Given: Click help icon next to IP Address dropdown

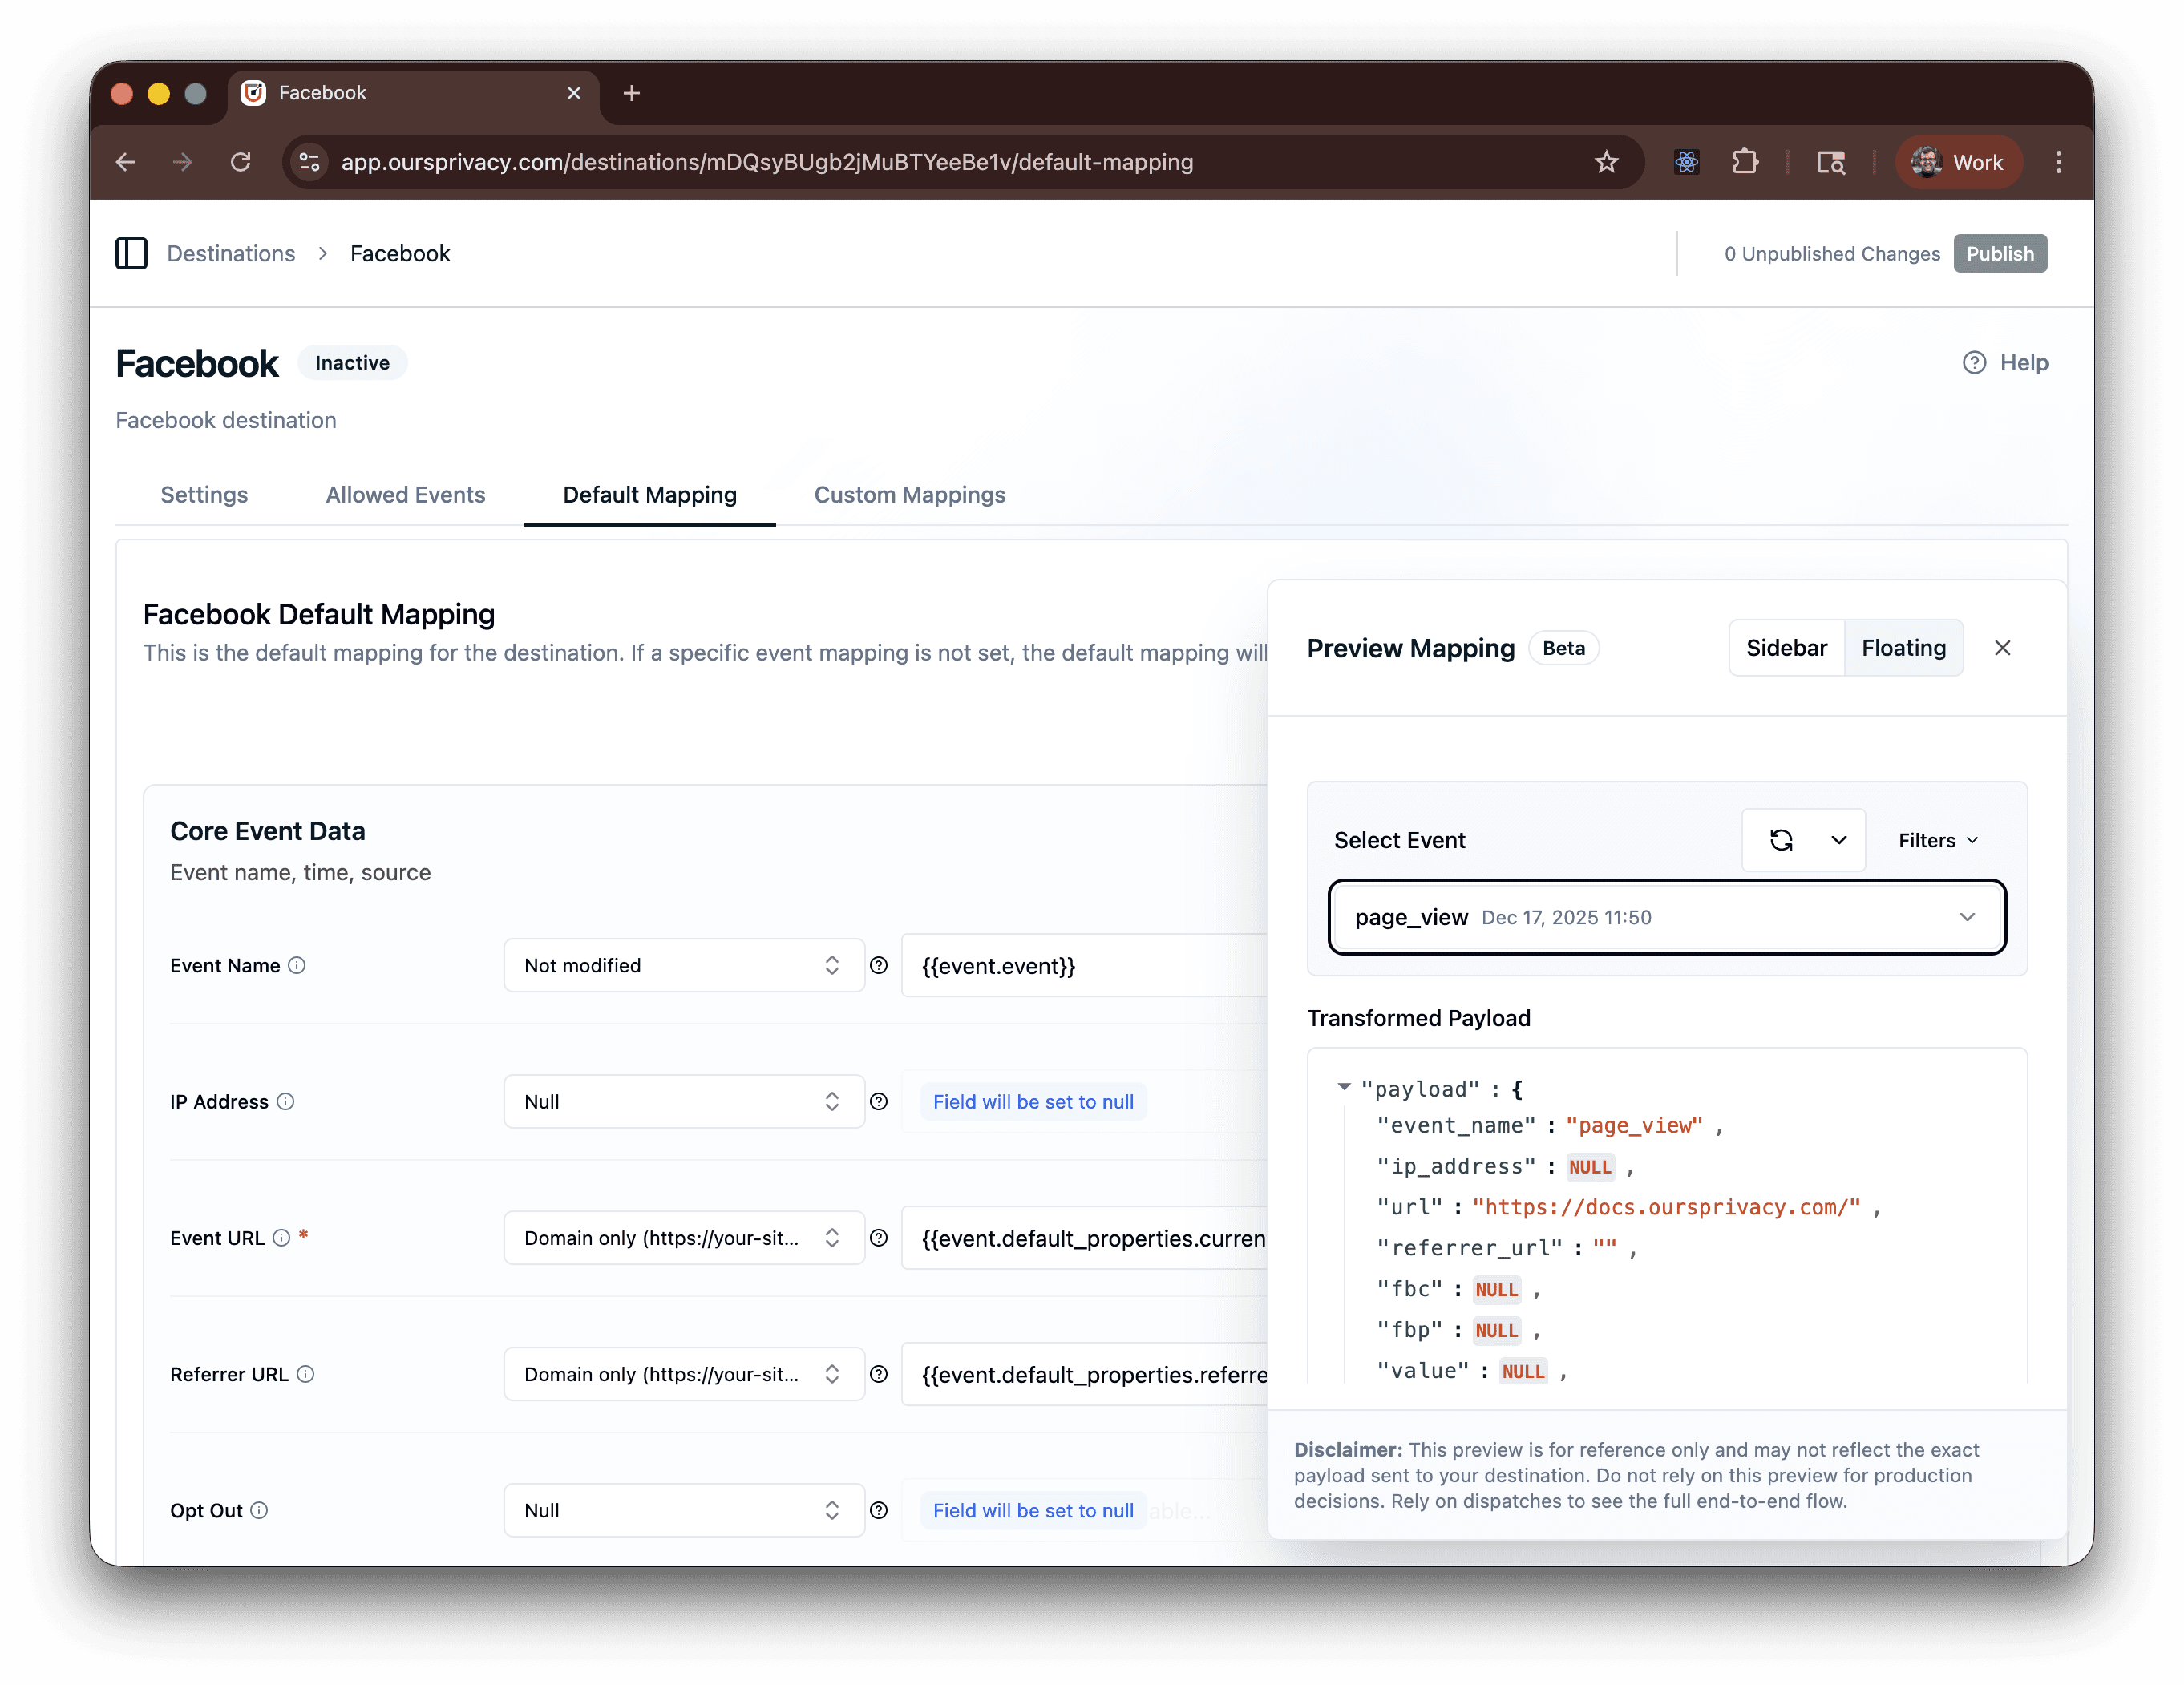Looking at the screenshot, I should pos(879,1101).
